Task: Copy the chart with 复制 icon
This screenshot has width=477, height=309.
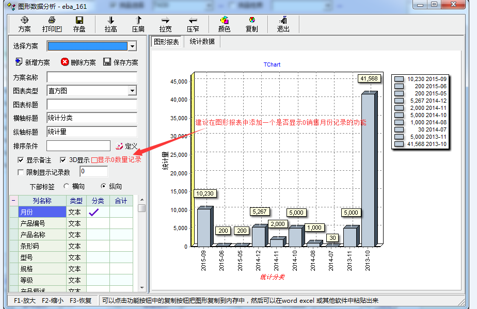Action: [251, 24]
